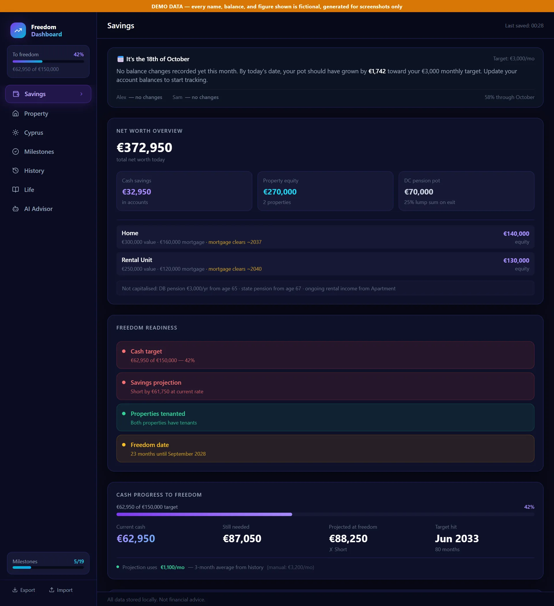
Task: Click the Import button label
Action: [x=65, y=590]
